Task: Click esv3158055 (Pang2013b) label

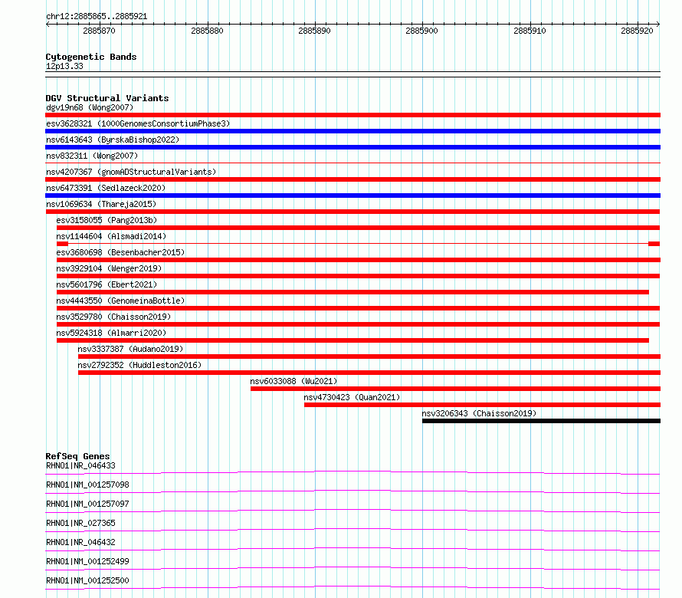Action: [x=107, y=220]
